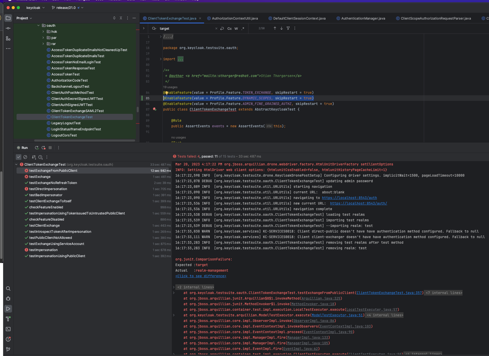The image size is (489, 356).
Task: Collapse the hok package folder
Action: (x=43, y=32)
